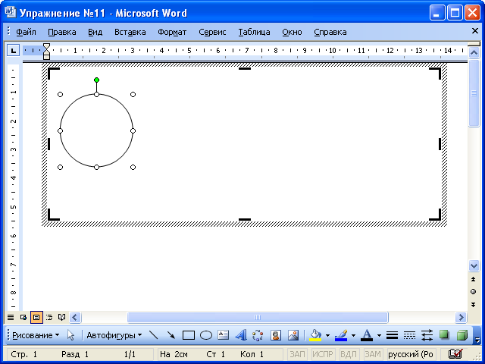Apply black Font Color
This screenshot has height=364, width=485.
pyautogui.click(x=367, y=335)
